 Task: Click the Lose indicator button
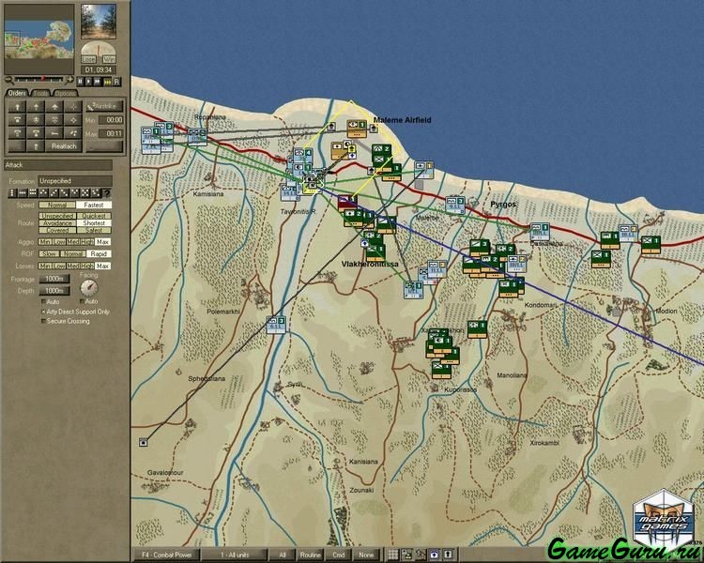(88, 59)
